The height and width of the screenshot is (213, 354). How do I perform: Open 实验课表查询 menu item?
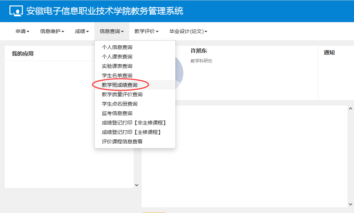tap(117, 66)
